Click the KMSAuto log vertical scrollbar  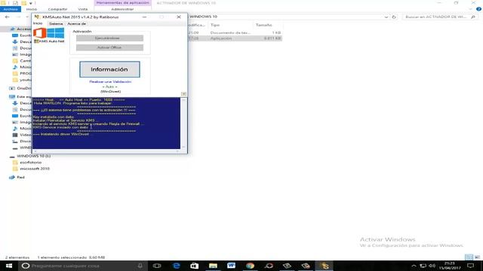pos(183,123)
